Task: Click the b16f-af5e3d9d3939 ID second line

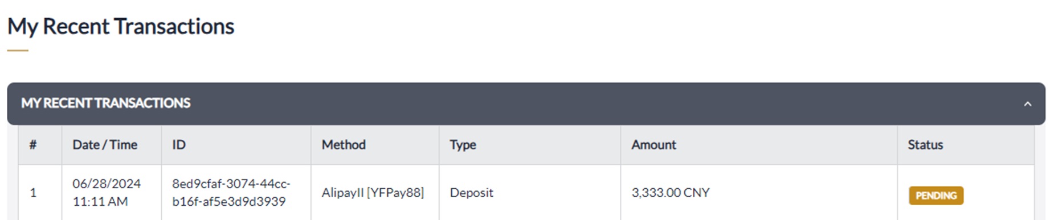Action: (228, 202)
